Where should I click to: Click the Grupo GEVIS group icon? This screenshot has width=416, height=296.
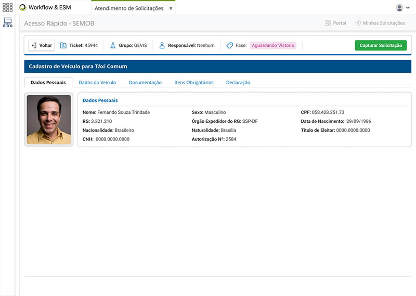click(x=113, y=46)
